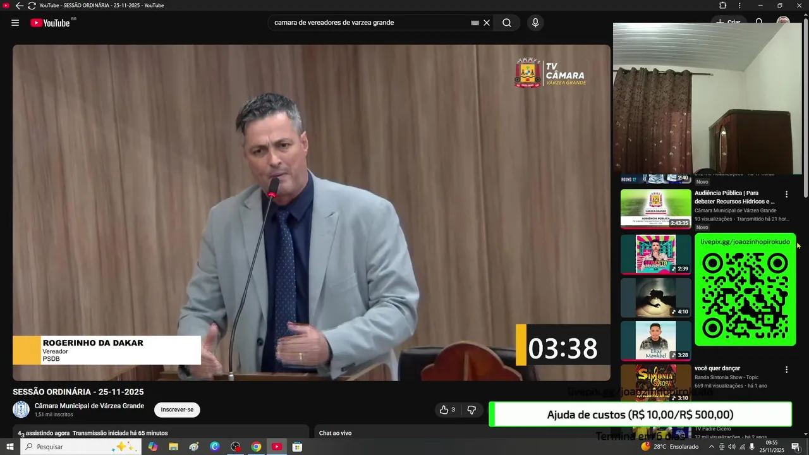Open the on-screen keyboard icon in search box
This screenshot has height=455, width=809.
tap(475, 23)
